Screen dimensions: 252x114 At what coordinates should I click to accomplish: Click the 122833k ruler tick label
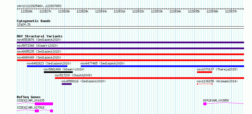157,11
